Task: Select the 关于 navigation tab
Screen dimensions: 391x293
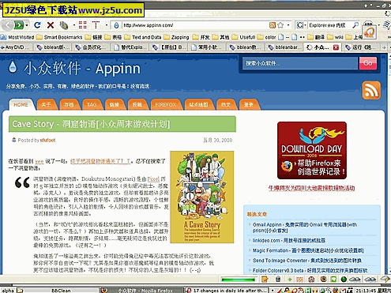Action: tap(46, 105)
